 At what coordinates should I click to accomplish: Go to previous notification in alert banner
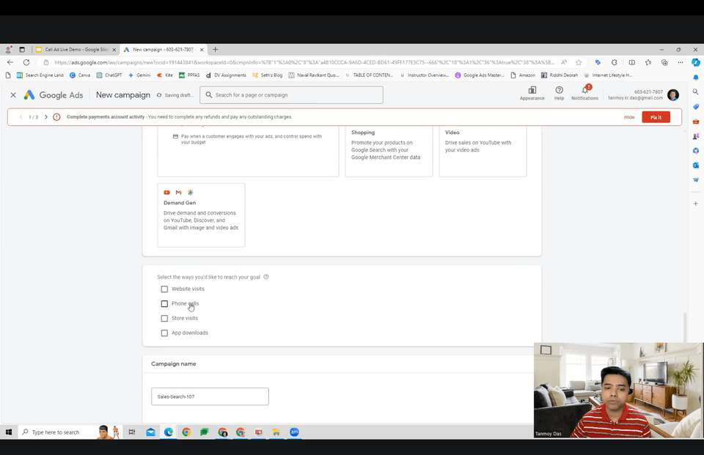pyautogui.click(x=21, y=117)
